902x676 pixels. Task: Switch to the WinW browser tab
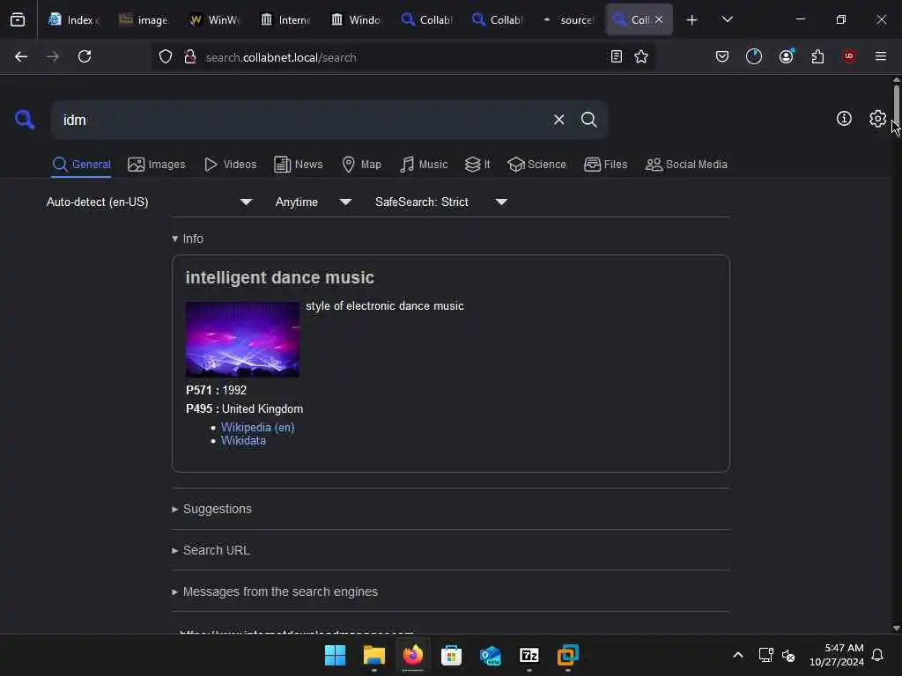(x=214, y=20)
